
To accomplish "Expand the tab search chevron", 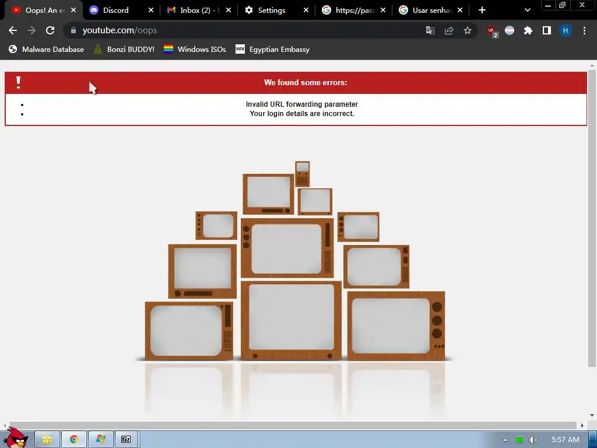I will pos(527,10).
